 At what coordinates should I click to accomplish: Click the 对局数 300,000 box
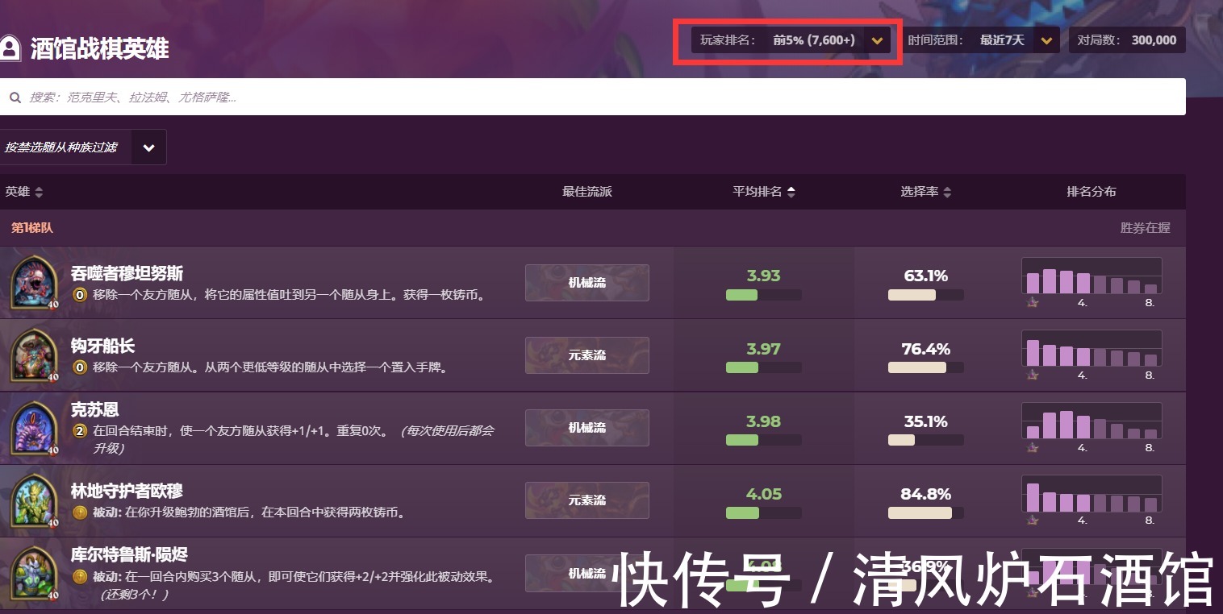[1127, 40]
